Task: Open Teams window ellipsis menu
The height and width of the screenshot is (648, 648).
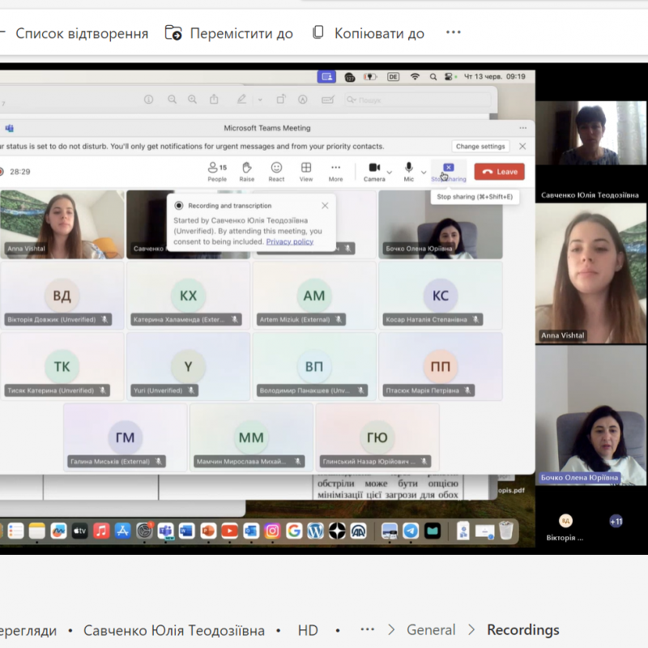Action: click(x=522, y=128)
